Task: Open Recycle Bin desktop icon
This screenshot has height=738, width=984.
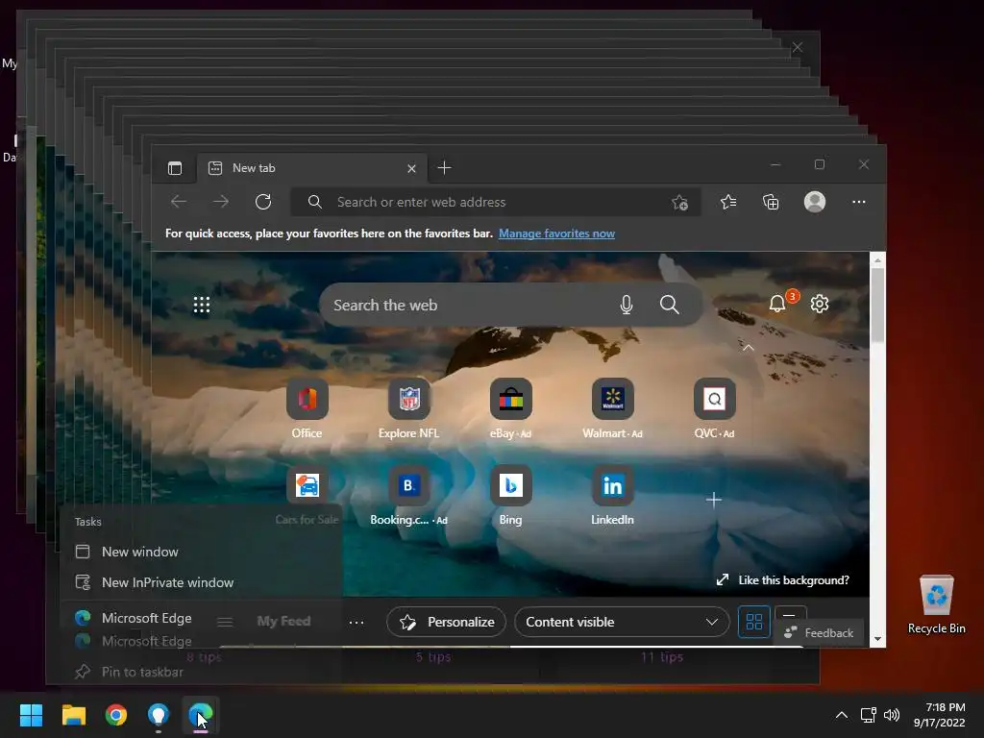Action: (x=936, y=604)
